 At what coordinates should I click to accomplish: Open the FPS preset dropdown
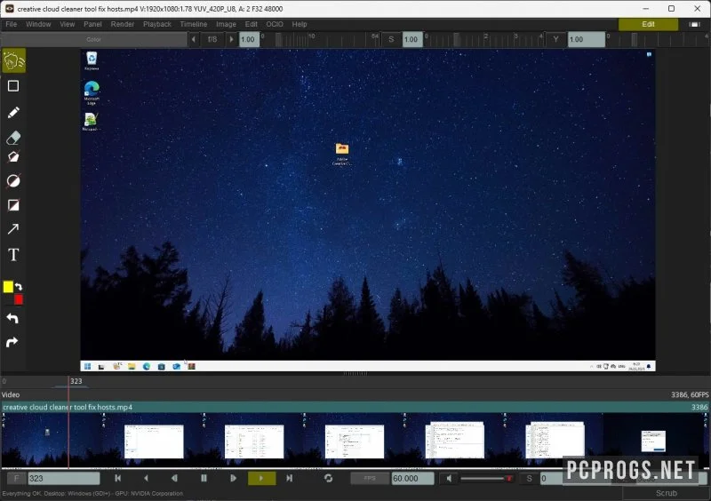pos(370,478)
